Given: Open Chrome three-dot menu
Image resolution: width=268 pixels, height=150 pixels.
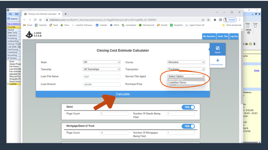Looking at the screenshot, I should (240, 20).
